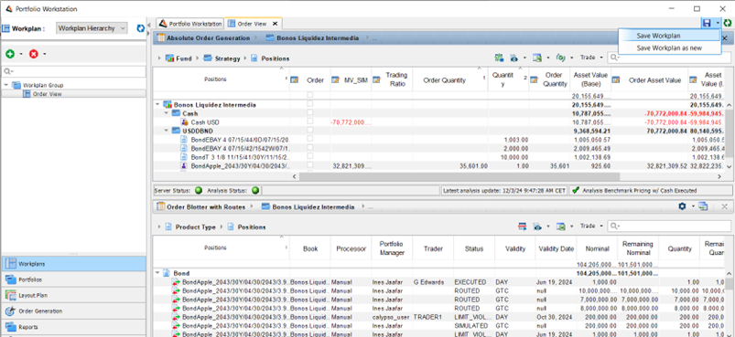The image size is (735, 337).
Task: Refresh workplans with the blue arrows icon
Action: 140,28
